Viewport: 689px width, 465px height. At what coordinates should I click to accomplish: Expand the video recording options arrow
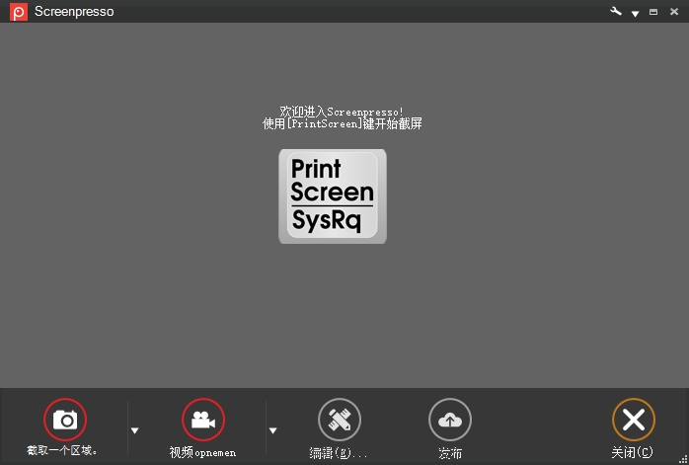tap(273, 430)
